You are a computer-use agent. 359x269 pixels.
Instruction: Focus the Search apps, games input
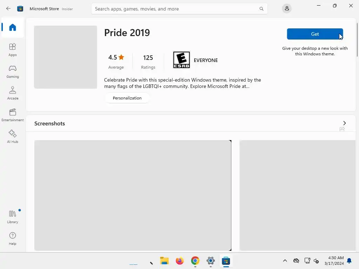pyautogui.click(x=179, y=9)
